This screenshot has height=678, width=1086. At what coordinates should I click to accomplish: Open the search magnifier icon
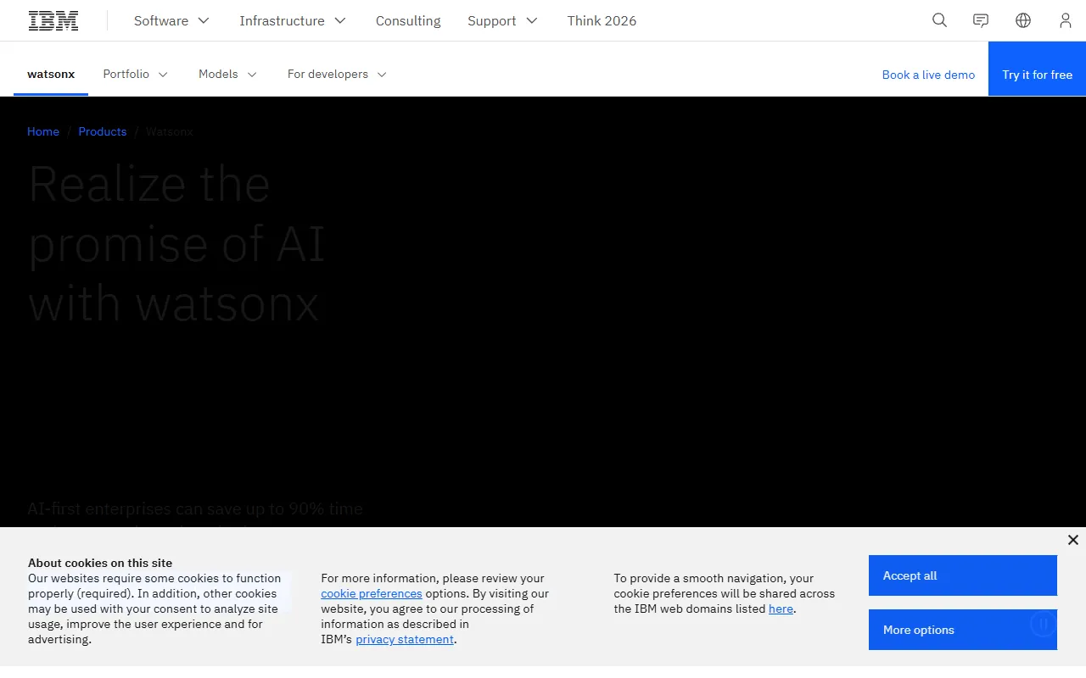[939, 20]
